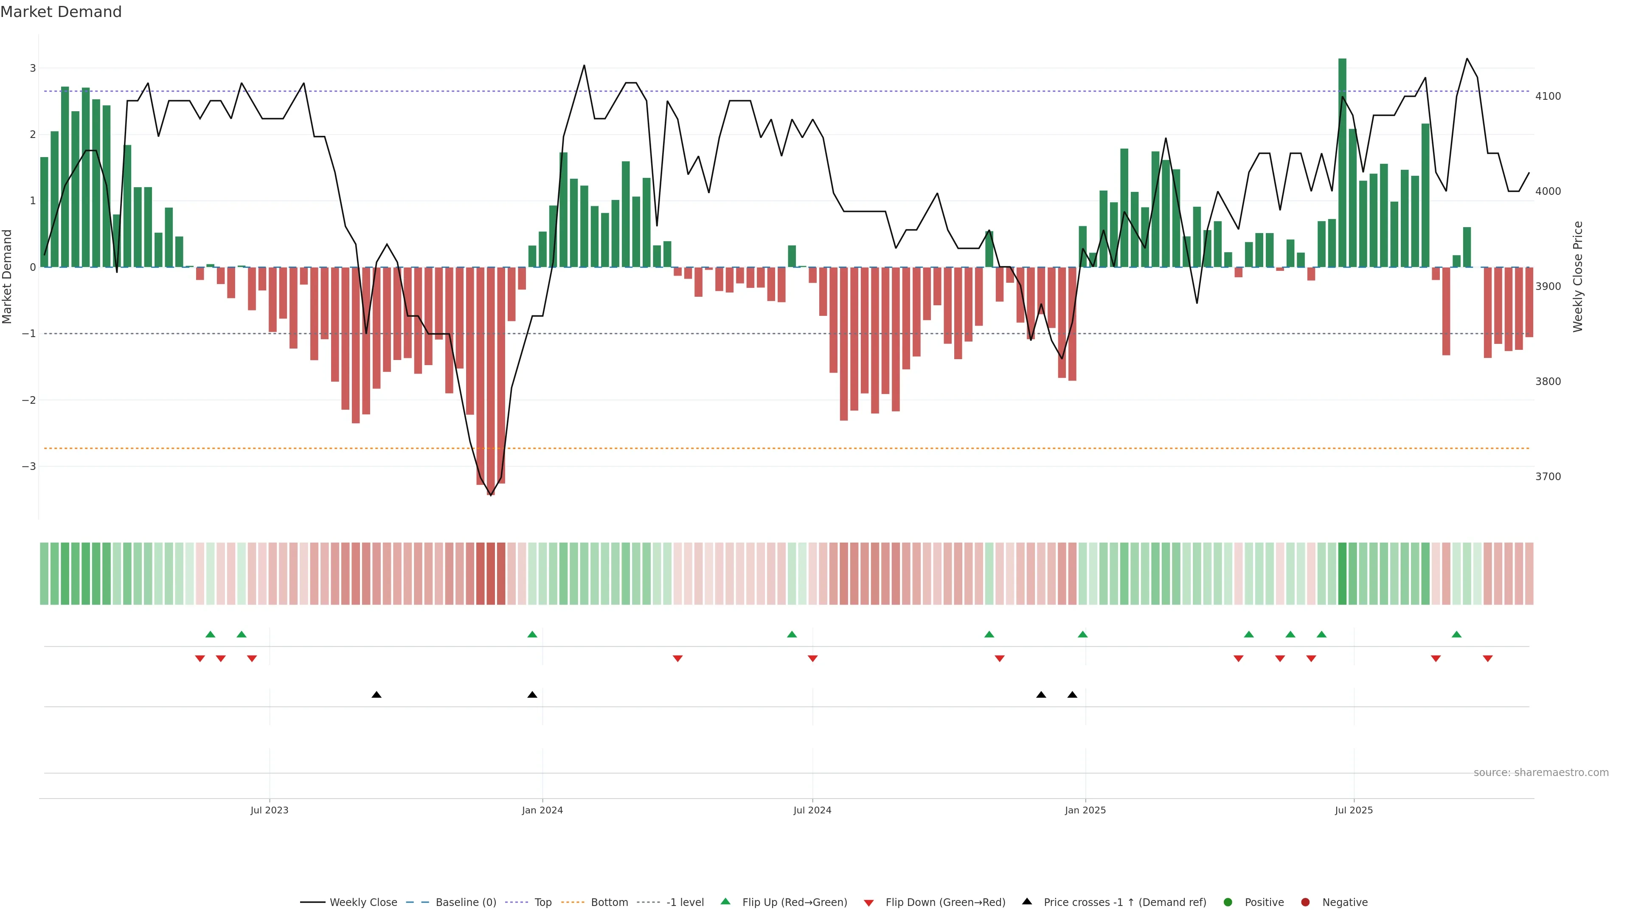Click the darkest red heatmap cell
The width and height of the screenshot is (1630, 917).
pyautogui.click(x=490, y=574)
